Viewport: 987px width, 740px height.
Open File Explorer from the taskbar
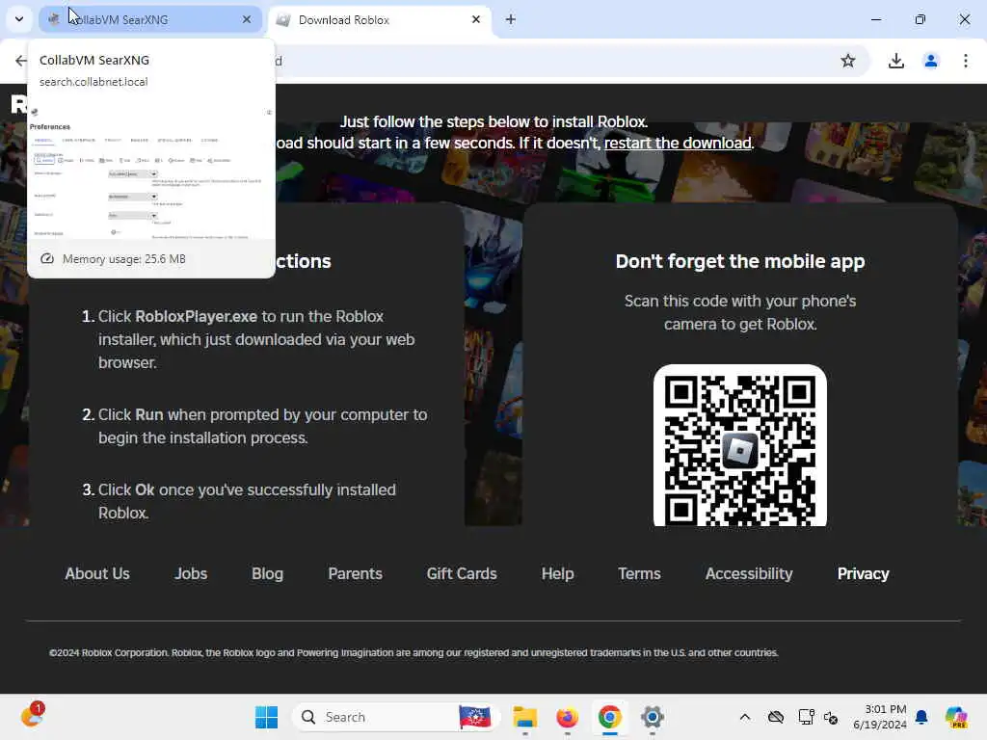(525, 717)
